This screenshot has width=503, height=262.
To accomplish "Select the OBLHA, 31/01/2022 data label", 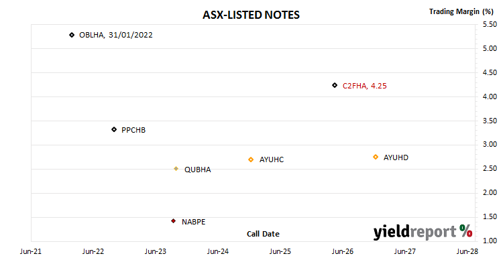I will tap(116, 35).
